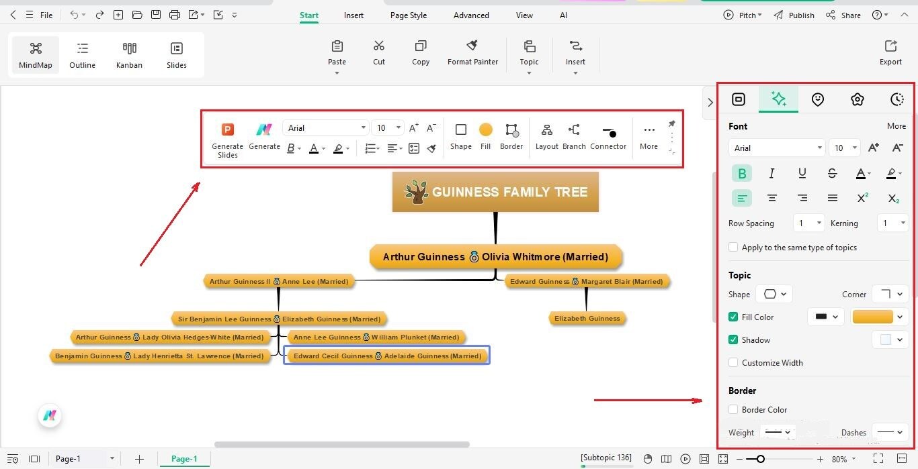Toggle justify alignment in Font panel
918x469 pixels.
(x=833, y=198)
